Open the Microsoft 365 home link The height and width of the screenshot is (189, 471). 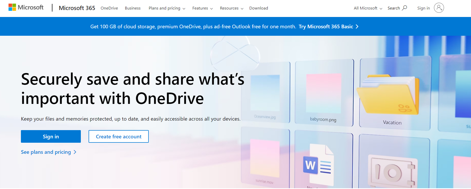click(77, 8)
